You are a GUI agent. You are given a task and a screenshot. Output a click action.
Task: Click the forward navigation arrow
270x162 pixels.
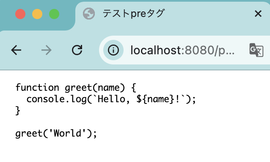47,50
